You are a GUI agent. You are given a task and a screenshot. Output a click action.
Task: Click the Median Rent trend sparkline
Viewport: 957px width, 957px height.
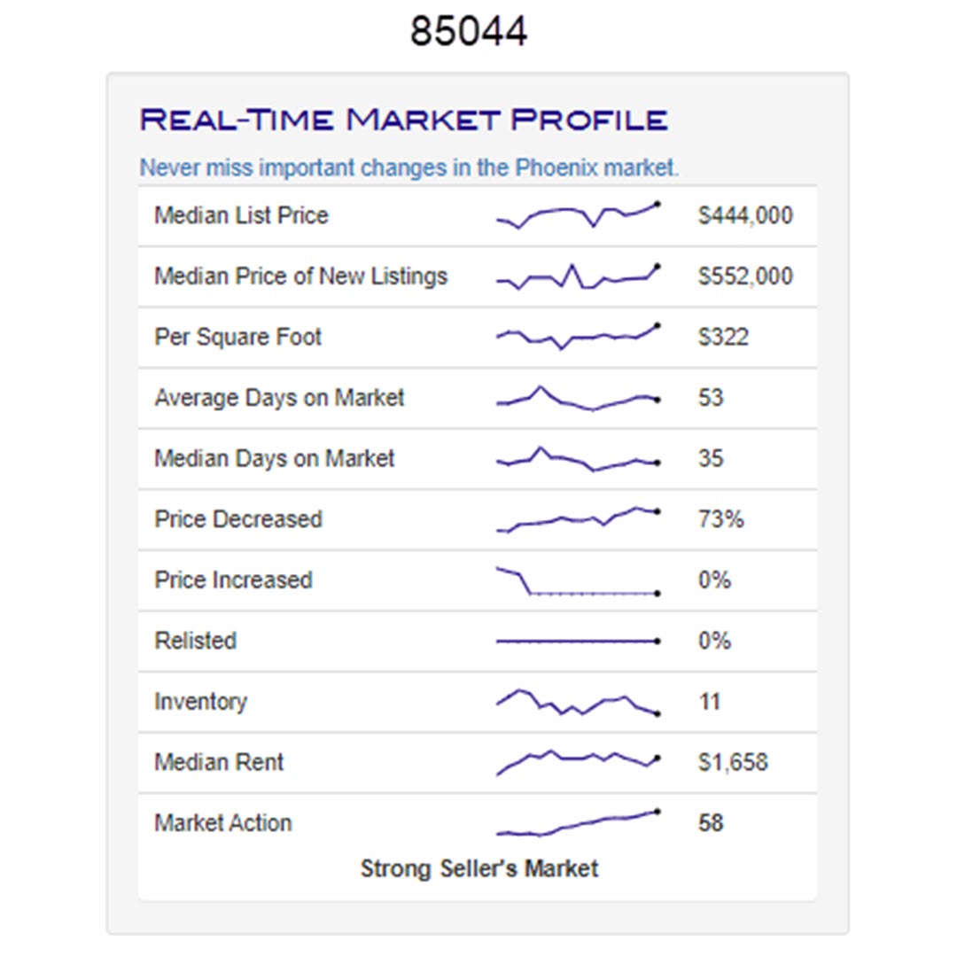(578, 762)
